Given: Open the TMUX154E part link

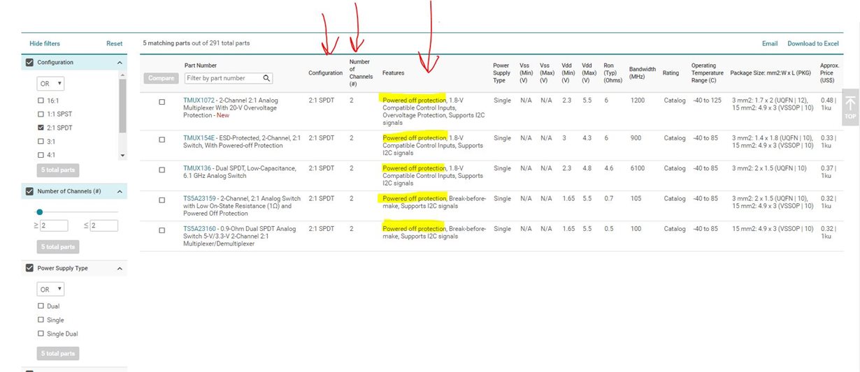Looking at the screenshot, I should (199, 138).
